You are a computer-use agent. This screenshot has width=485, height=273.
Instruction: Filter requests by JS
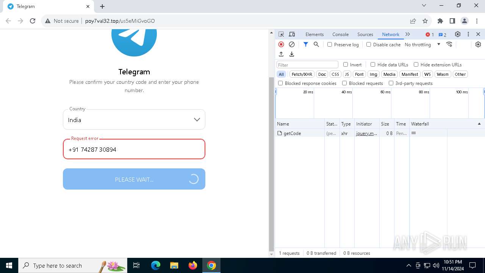[x=347, y=74]
